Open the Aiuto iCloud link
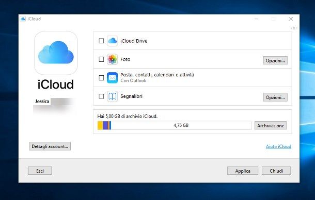The image size is (315, 200). [x=278, y=146]
